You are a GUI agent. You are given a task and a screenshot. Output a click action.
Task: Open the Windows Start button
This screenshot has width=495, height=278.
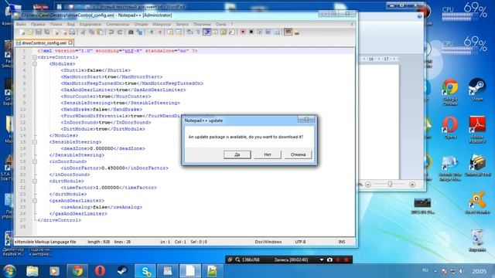coord(9,271)
